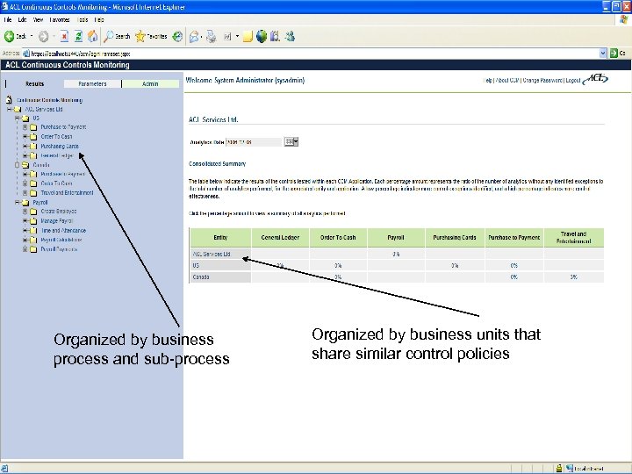The image size is (632, 474).
Task: Expand the Purchasing Cards tree node
Action: (25, 146)
